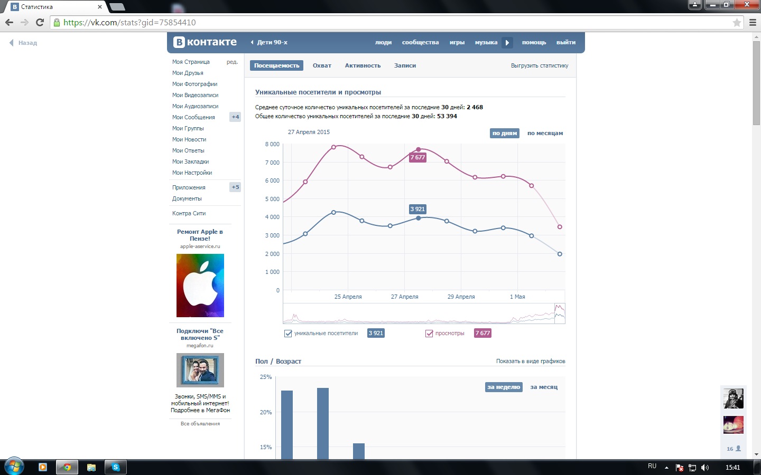Click the +4 messages counter

point(235,117)
